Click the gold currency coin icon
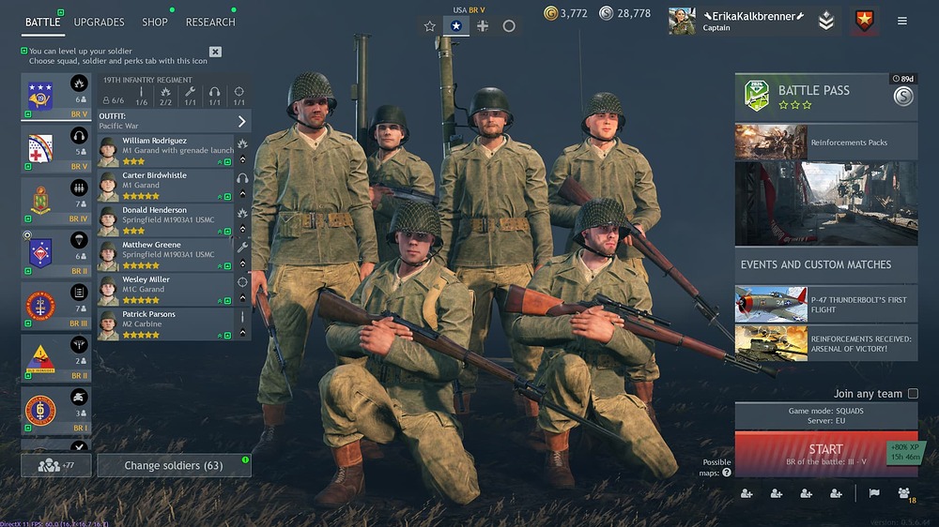 click(550, 12)
